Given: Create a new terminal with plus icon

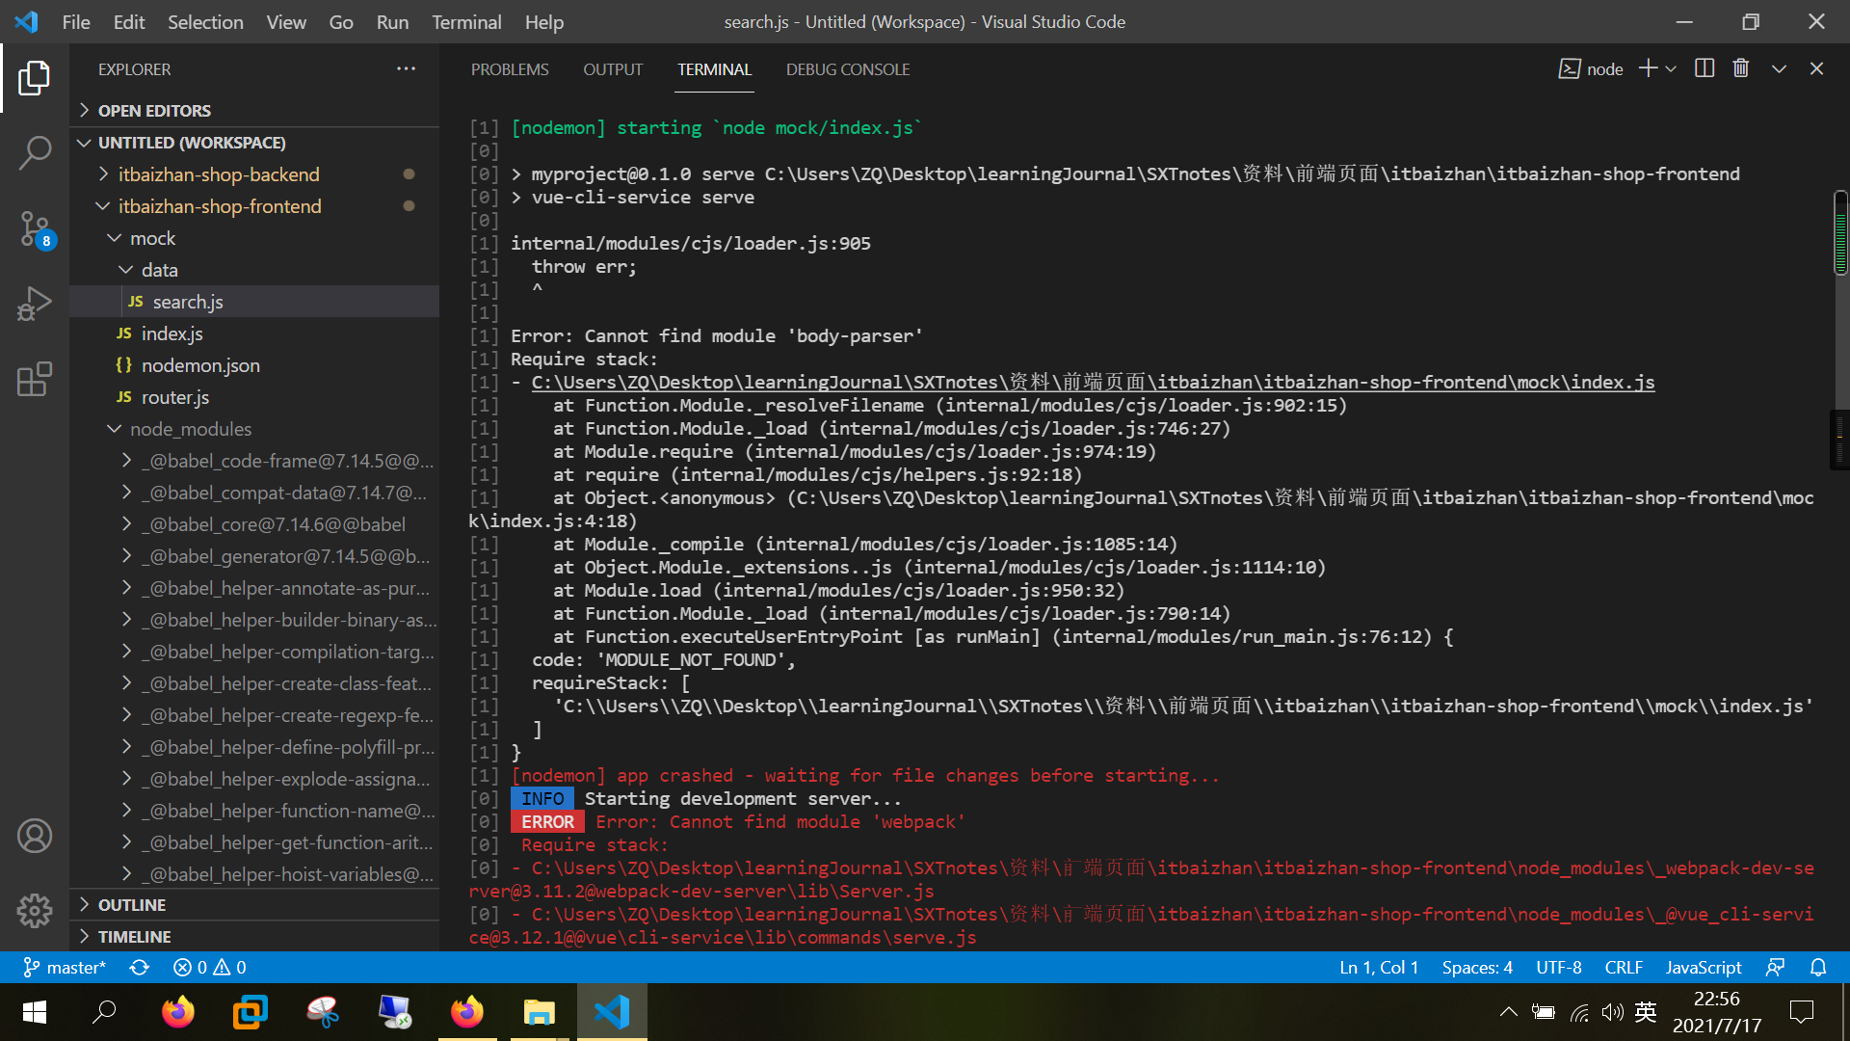Looking at the screenshot, I should [x=1648, y=68].
